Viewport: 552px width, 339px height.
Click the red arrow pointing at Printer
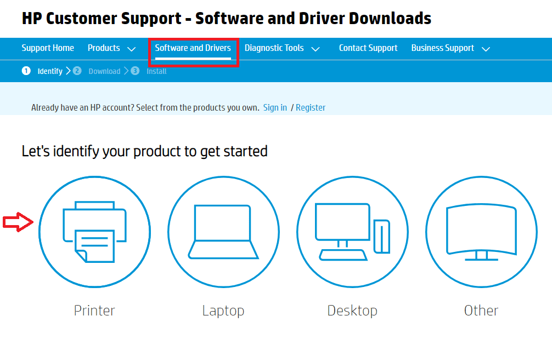18,222
